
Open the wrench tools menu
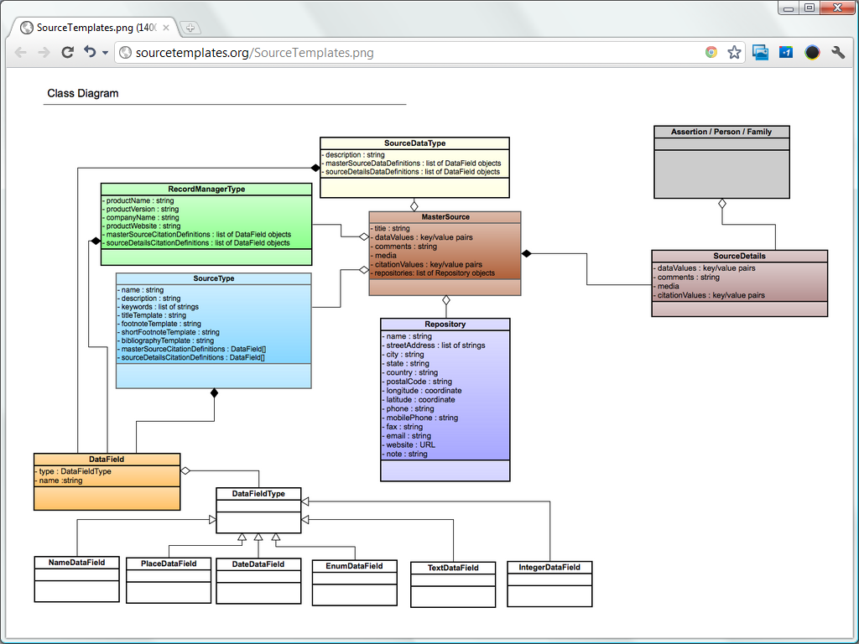point(838,52)
